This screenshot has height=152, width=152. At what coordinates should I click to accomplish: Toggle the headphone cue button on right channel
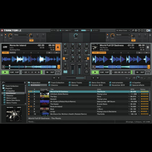86,72
